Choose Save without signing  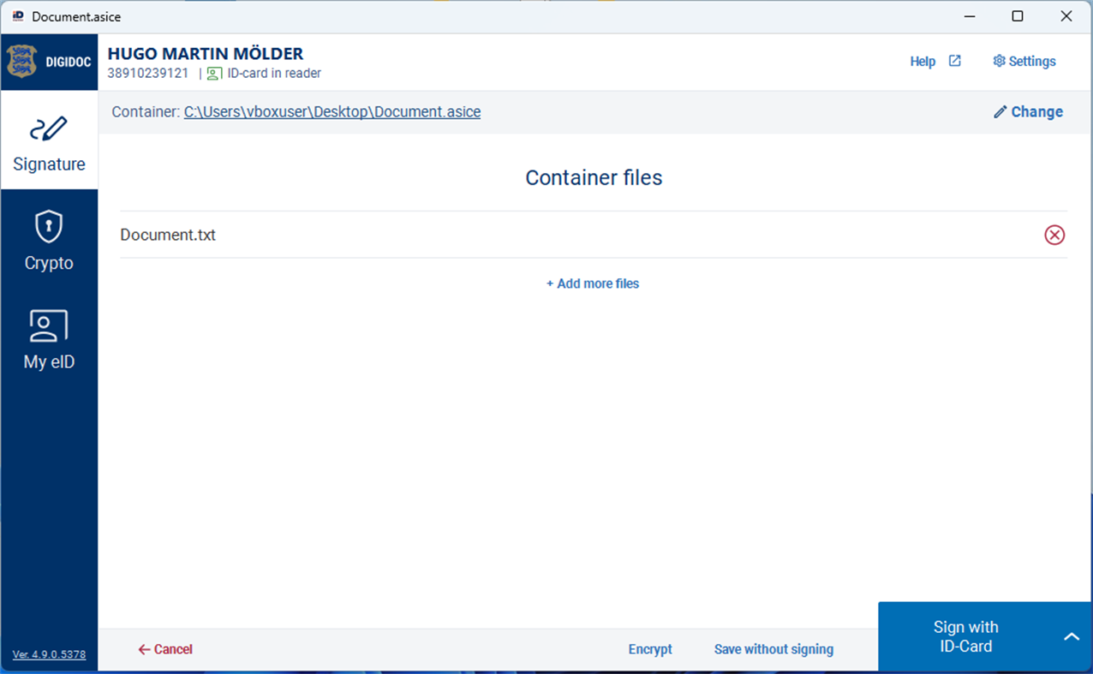coord(773,649)
